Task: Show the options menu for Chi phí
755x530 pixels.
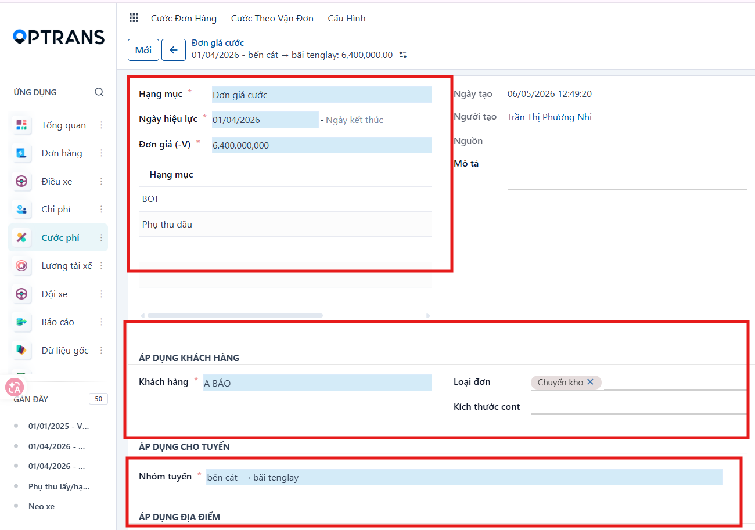Action: coord(101,210)
